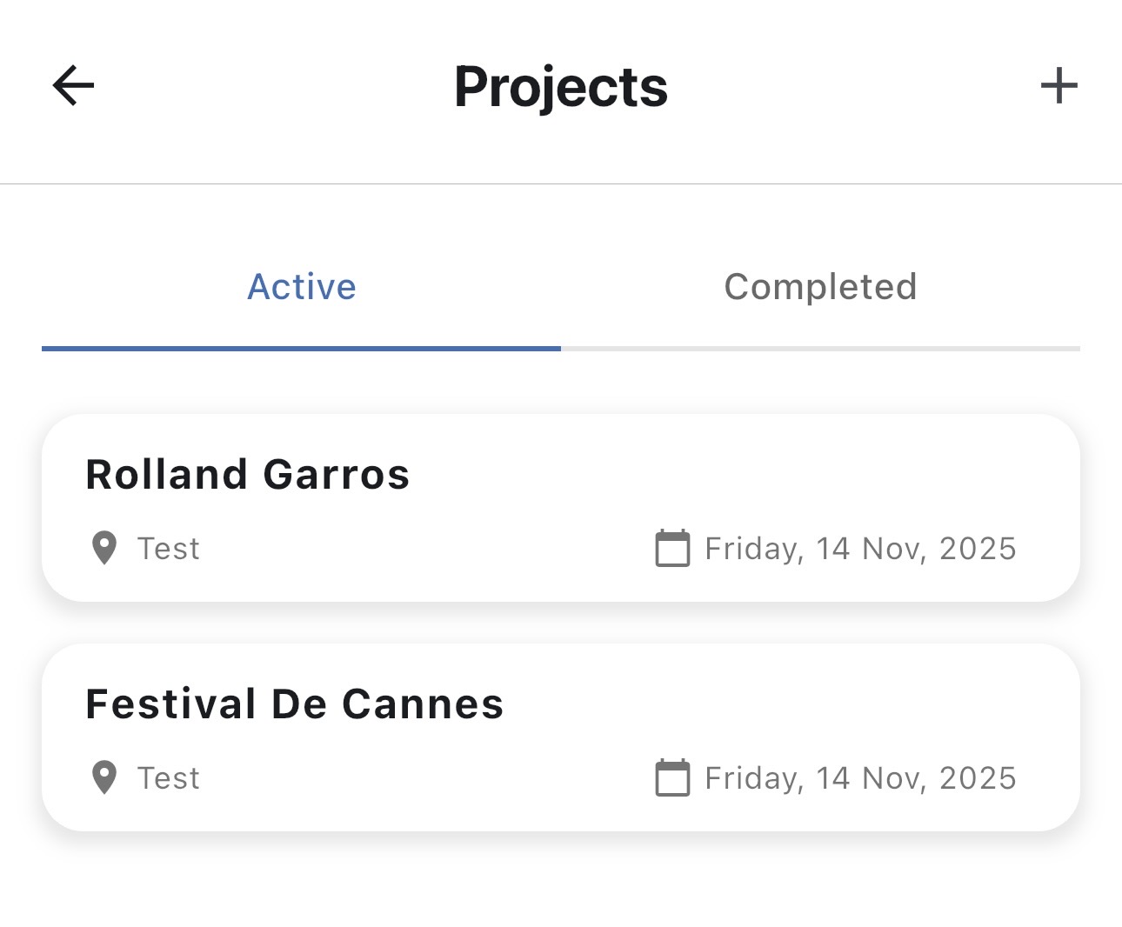Tap the Test location label under Festival De Cannes
The width and height of the screenshot is (1122, 927).
point(168,777)
